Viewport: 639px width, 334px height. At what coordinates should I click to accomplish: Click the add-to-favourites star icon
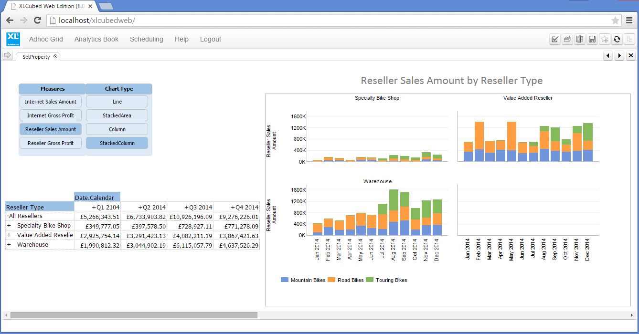pos(605,40)
